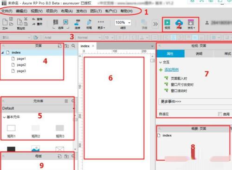The width and height of the screenshot is (232, 170).
Task: Collapse the 基本元件 section
Action: click(4, 117)
